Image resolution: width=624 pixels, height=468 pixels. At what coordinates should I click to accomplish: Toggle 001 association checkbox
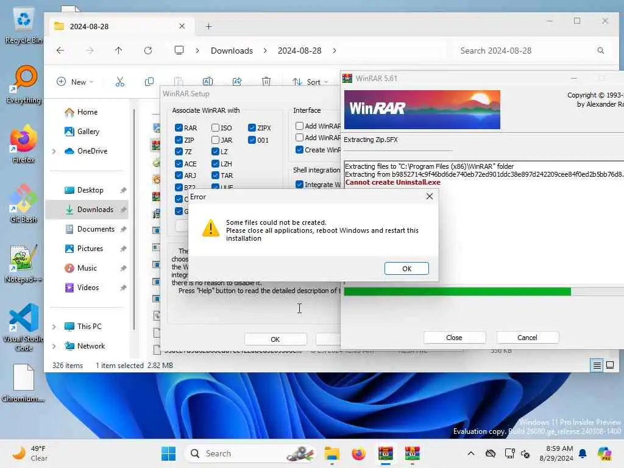click(252, 140)
